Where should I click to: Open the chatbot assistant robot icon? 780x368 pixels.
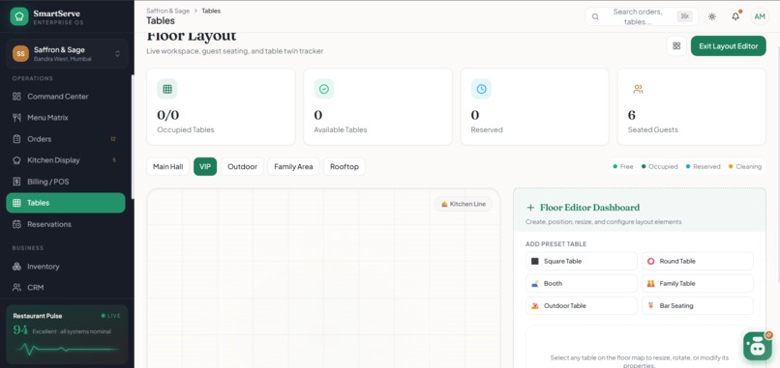point(757,346)
